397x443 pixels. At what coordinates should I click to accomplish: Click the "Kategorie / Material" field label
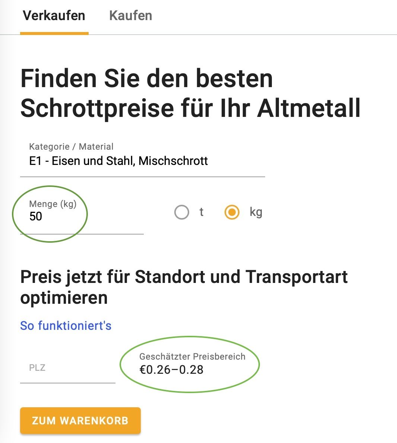pos(71,147)
